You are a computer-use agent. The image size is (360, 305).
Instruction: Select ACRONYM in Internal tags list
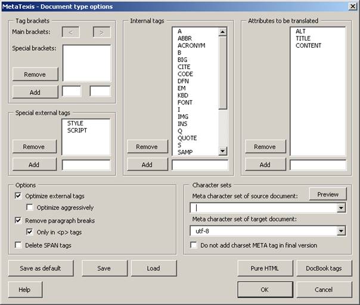pos(191,45)
